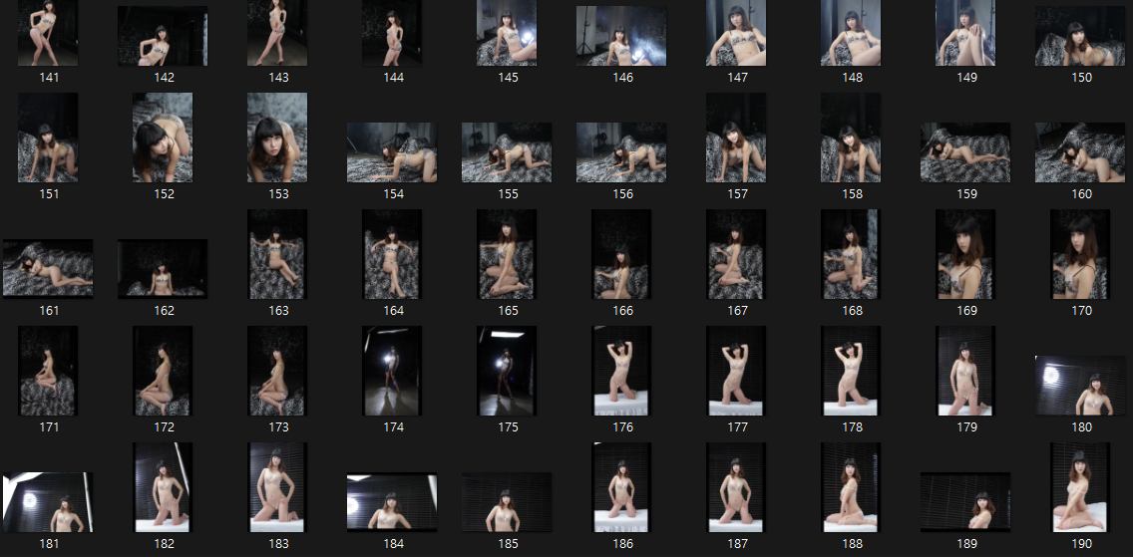This screenshot has width=1133, height=557.
Task: Click the picture labeled 190
Action: [x=1080, y=487]
